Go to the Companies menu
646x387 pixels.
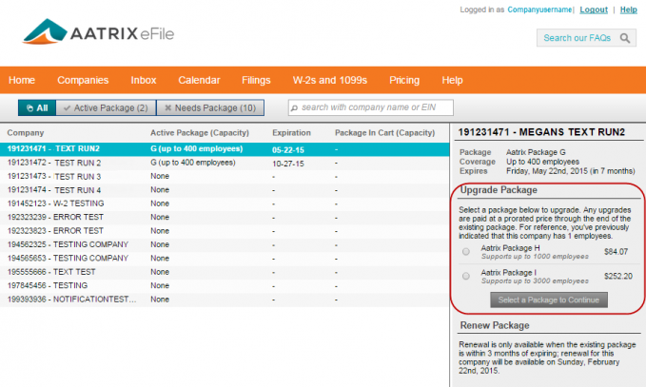pyautogui.click(x=83, y=80)
